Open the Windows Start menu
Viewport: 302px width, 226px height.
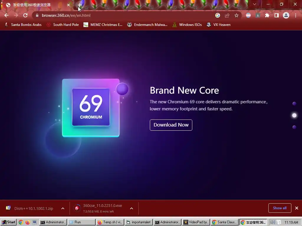point(9,222)
